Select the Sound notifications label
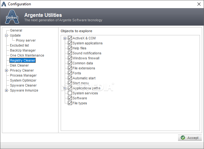Screen dimensions: 204x149 (87, 53)
